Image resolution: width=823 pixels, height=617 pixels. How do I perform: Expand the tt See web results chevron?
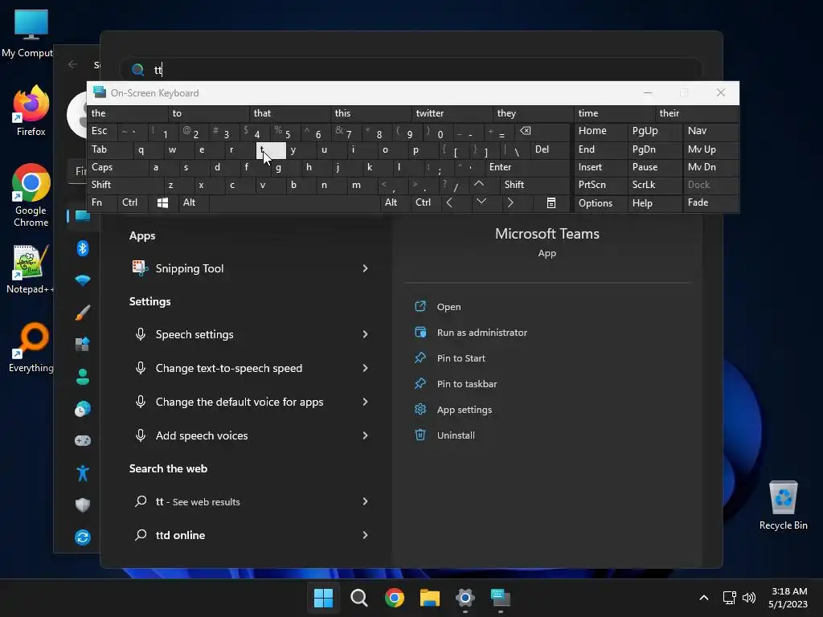(x=365, y=501)
